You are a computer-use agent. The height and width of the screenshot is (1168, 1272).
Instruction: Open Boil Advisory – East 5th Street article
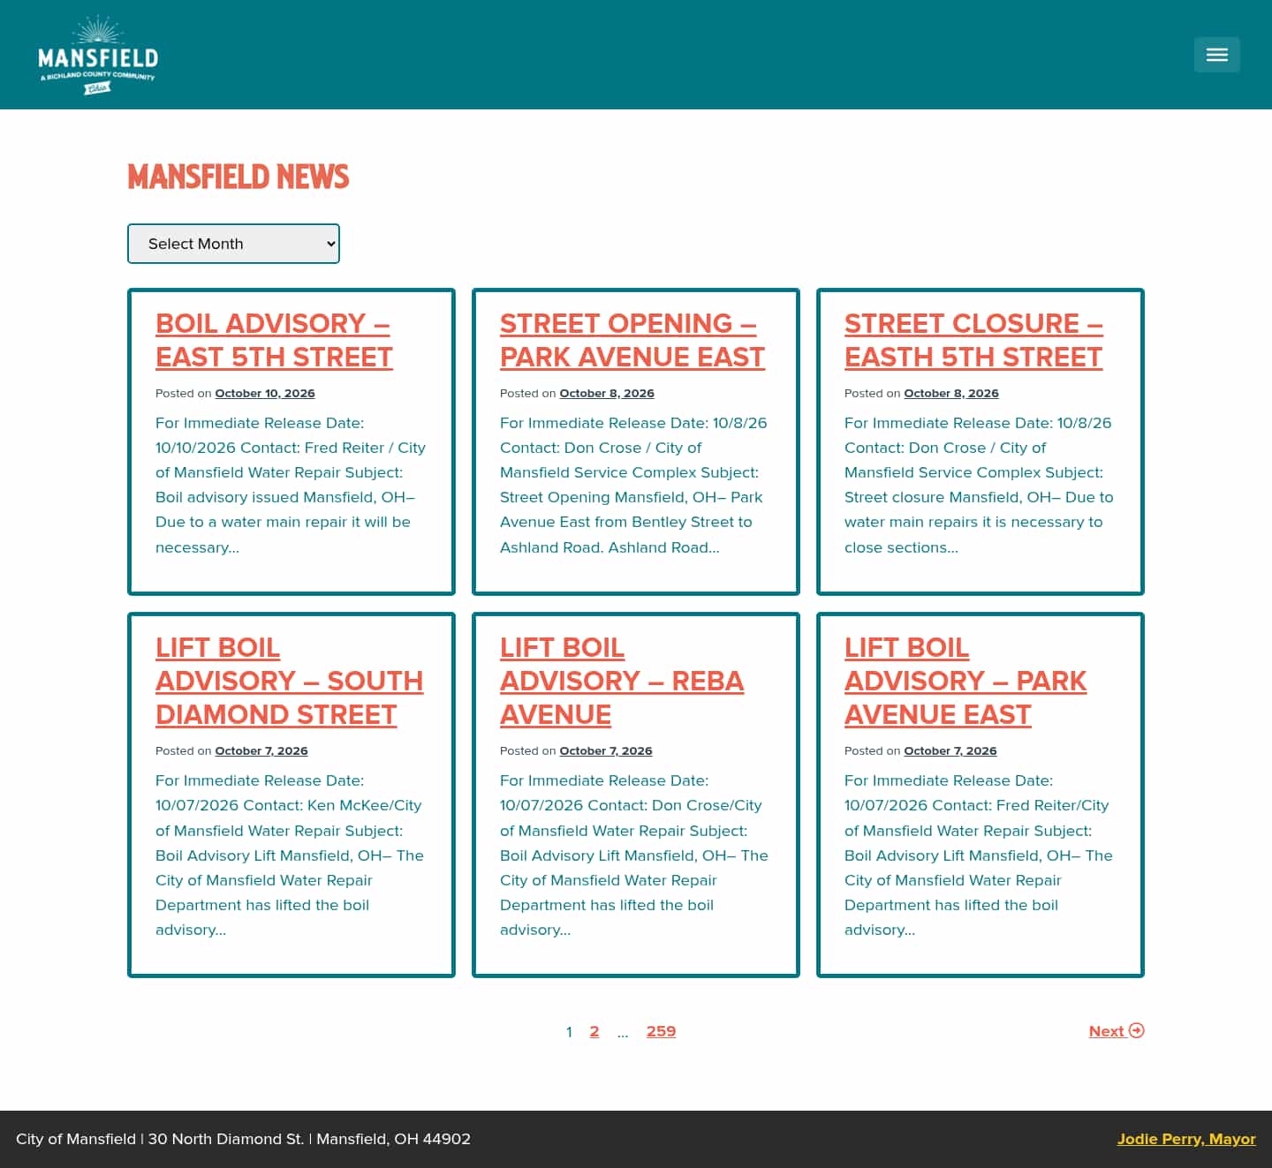click(x=274, y=340)
